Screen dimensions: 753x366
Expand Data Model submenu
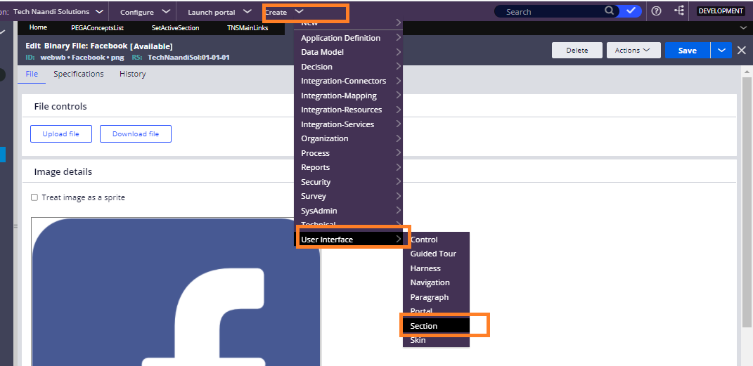pos(348,52)
